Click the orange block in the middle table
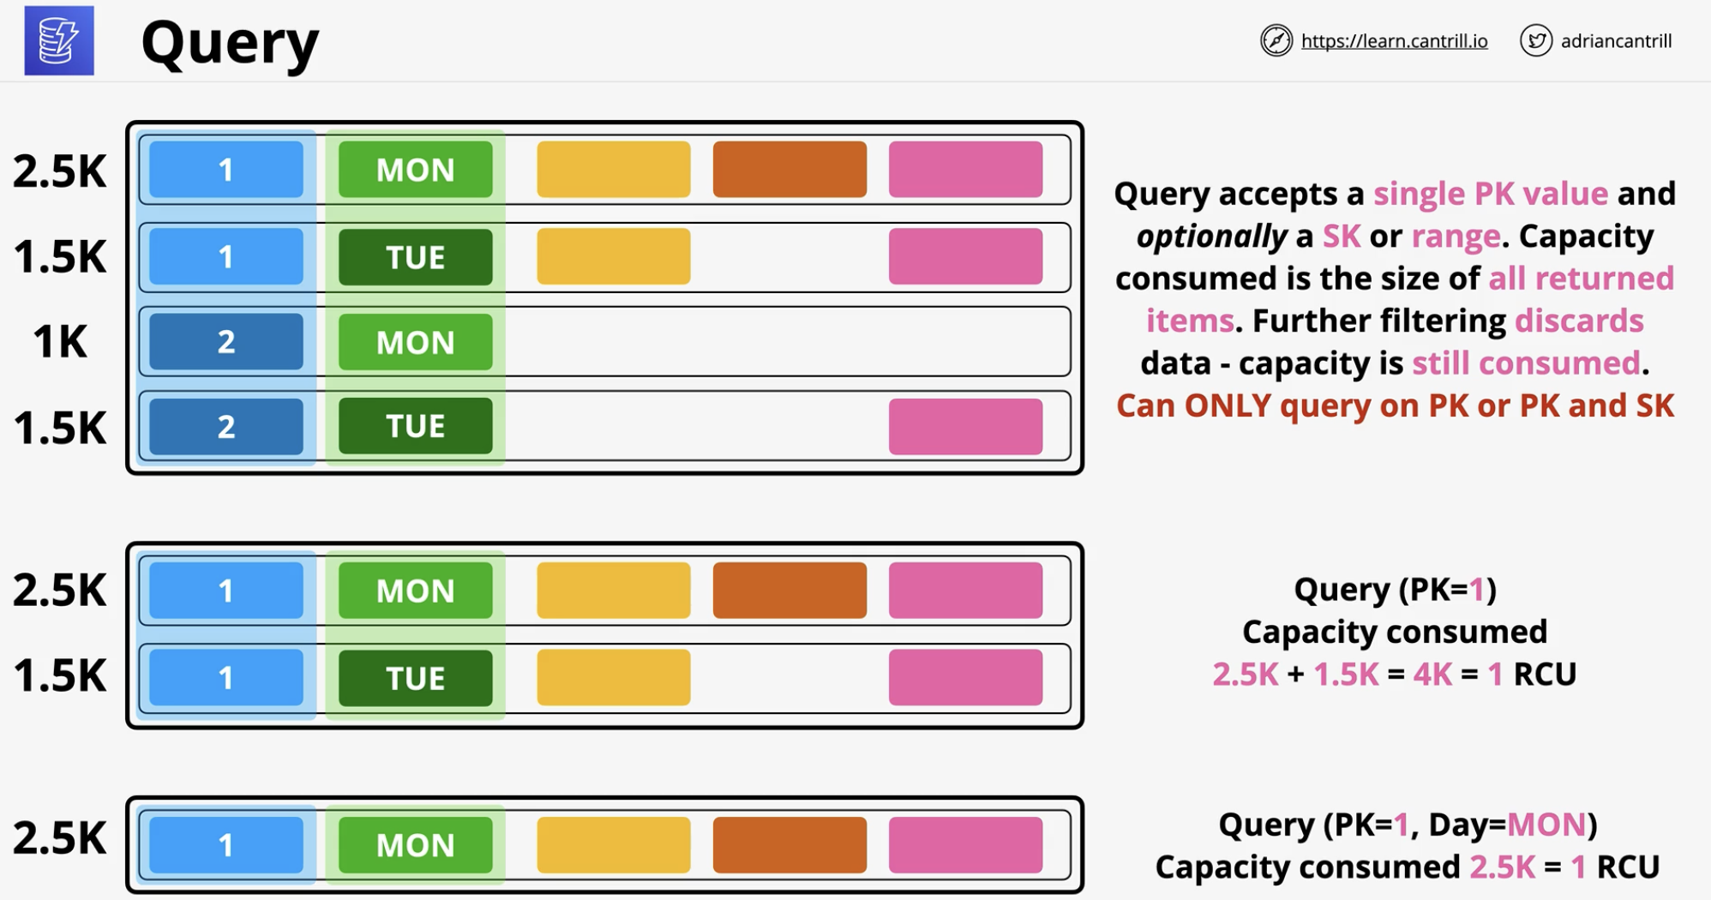Screen dimensions: 1711x900 [789, 591]
